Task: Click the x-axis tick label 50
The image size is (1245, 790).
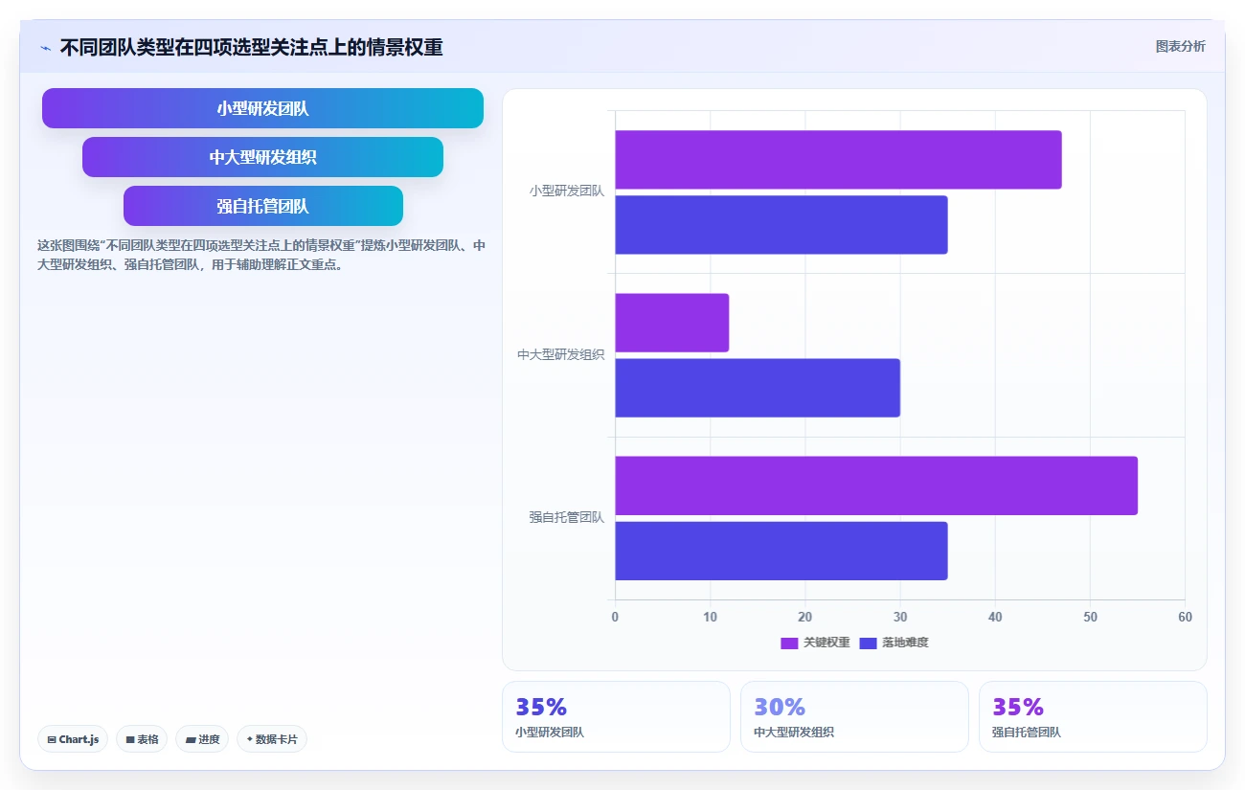Action: [1090, 617]
